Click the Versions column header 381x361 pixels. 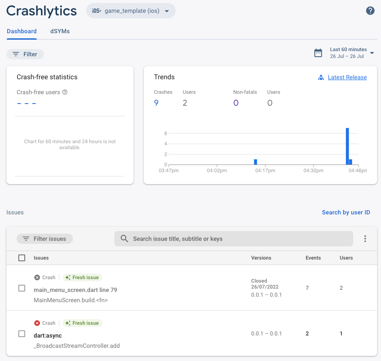click(x=261, y=258)
